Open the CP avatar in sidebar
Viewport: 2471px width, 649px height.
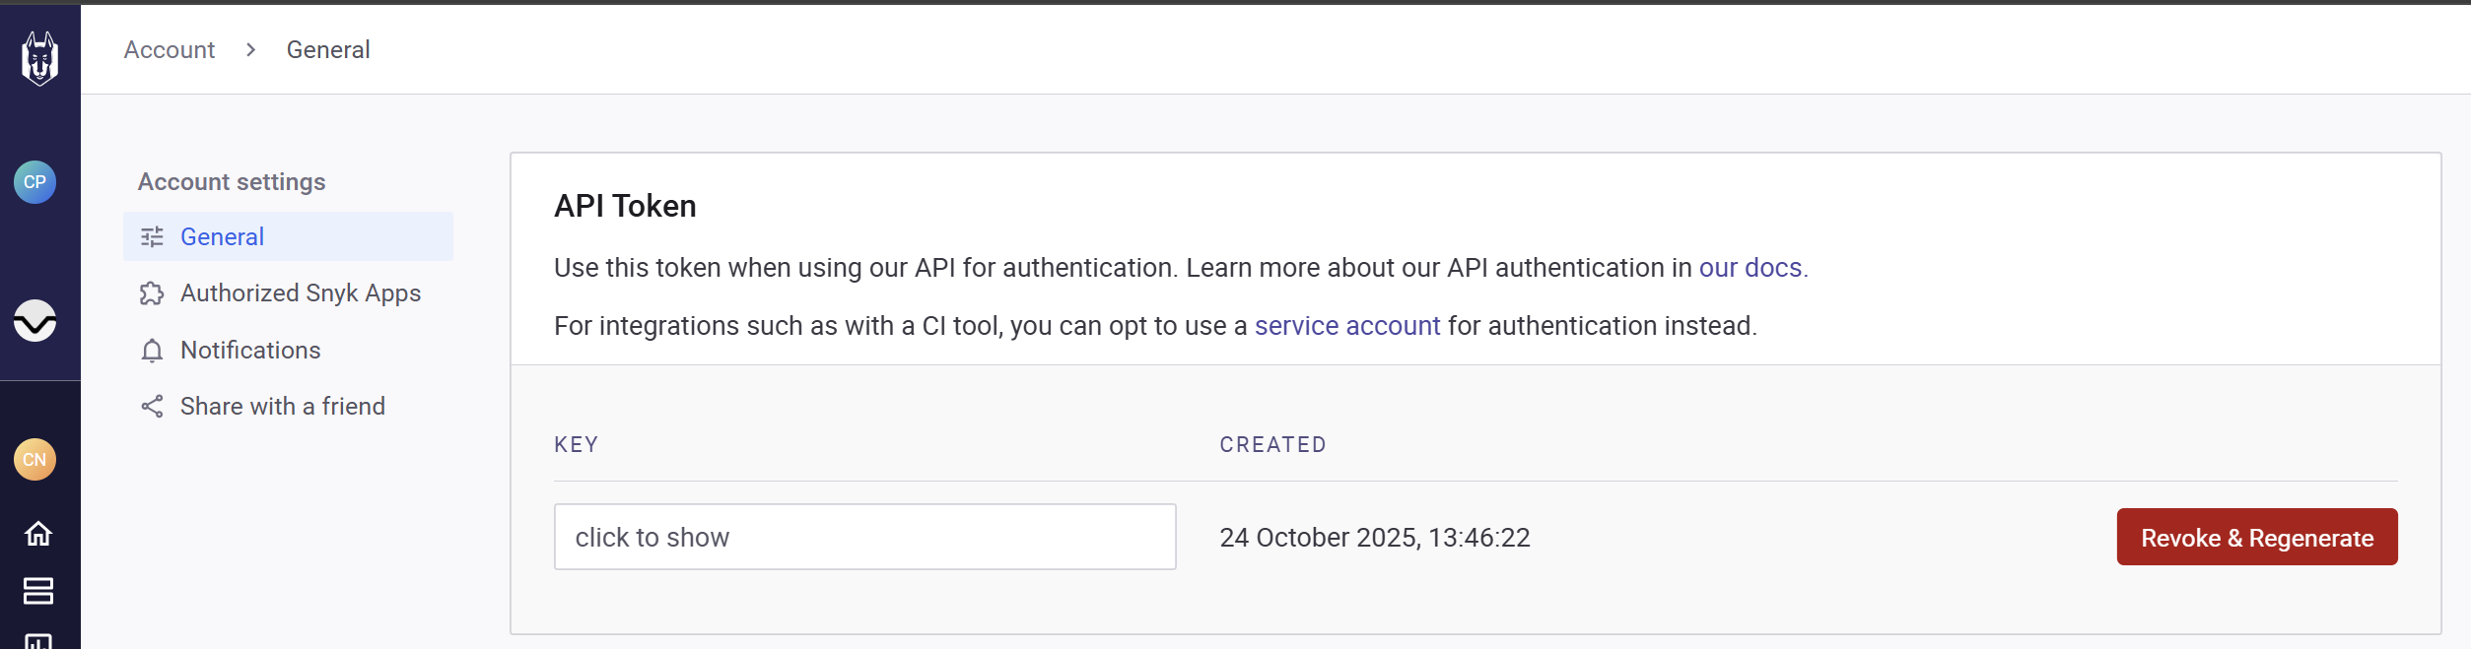(x=34, y=182)
